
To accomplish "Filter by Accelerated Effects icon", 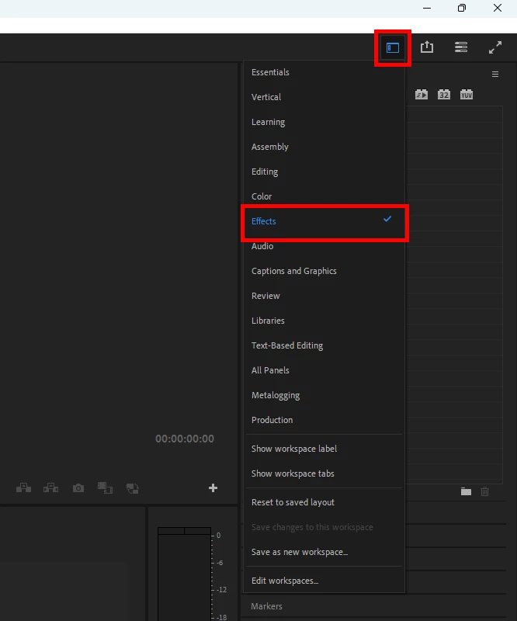I will click(421, 95).
